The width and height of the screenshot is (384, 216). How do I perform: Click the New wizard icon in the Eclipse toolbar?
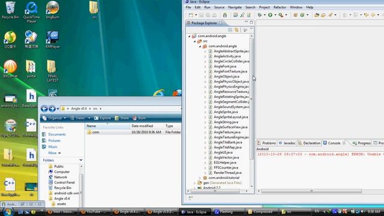click(191, 15)
